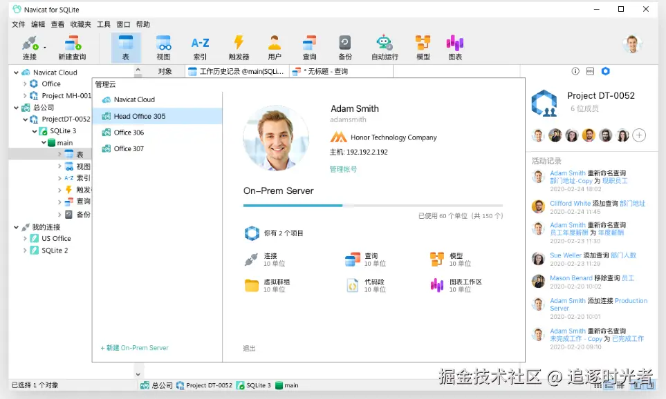Open the 查看 menu
The width and height of the screenshot is (666, 399).
57,24
